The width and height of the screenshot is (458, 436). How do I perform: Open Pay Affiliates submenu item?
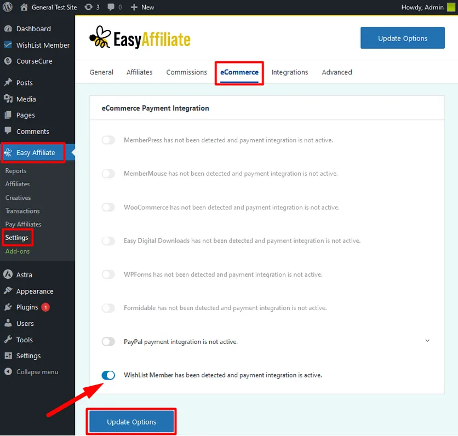click(24, 224)
